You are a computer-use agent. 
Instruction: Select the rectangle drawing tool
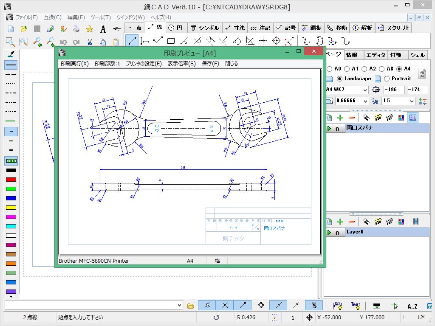coord(171,41)
